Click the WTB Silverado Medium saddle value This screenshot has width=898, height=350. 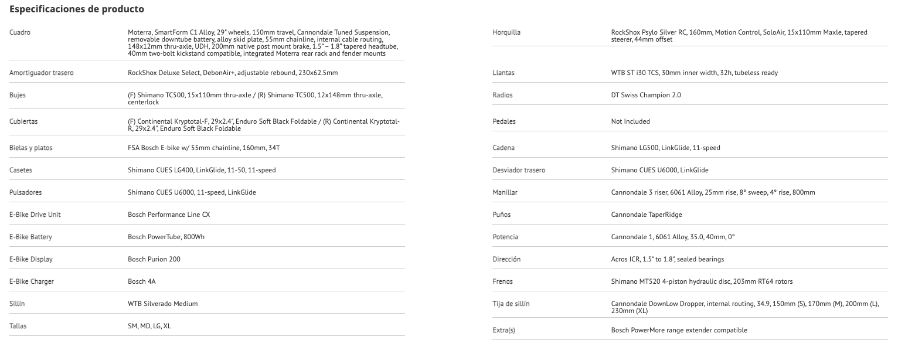pos(162,304)
